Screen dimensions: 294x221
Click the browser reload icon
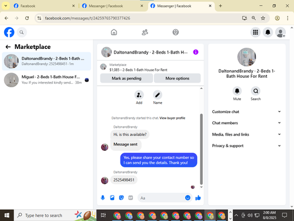click(27, 18)
